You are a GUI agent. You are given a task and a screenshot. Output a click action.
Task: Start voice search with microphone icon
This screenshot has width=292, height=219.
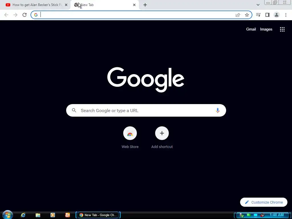coord(218,110)
